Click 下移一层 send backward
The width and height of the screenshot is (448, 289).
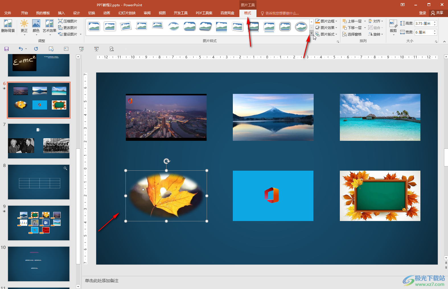pos(352,28)
